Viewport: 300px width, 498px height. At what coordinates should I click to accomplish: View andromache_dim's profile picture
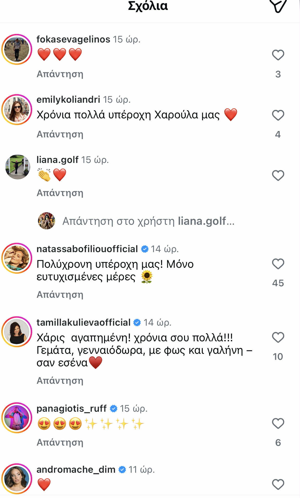pos(17,479)
